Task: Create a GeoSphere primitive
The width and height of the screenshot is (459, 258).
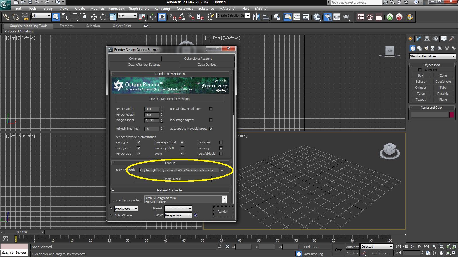Action: [443, 82]
